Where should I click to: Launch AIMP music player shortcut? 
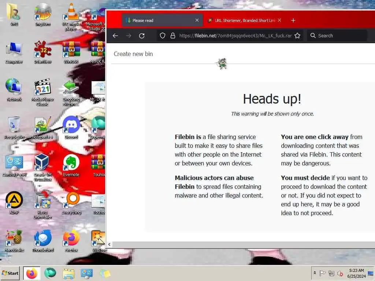click(14, 203)
